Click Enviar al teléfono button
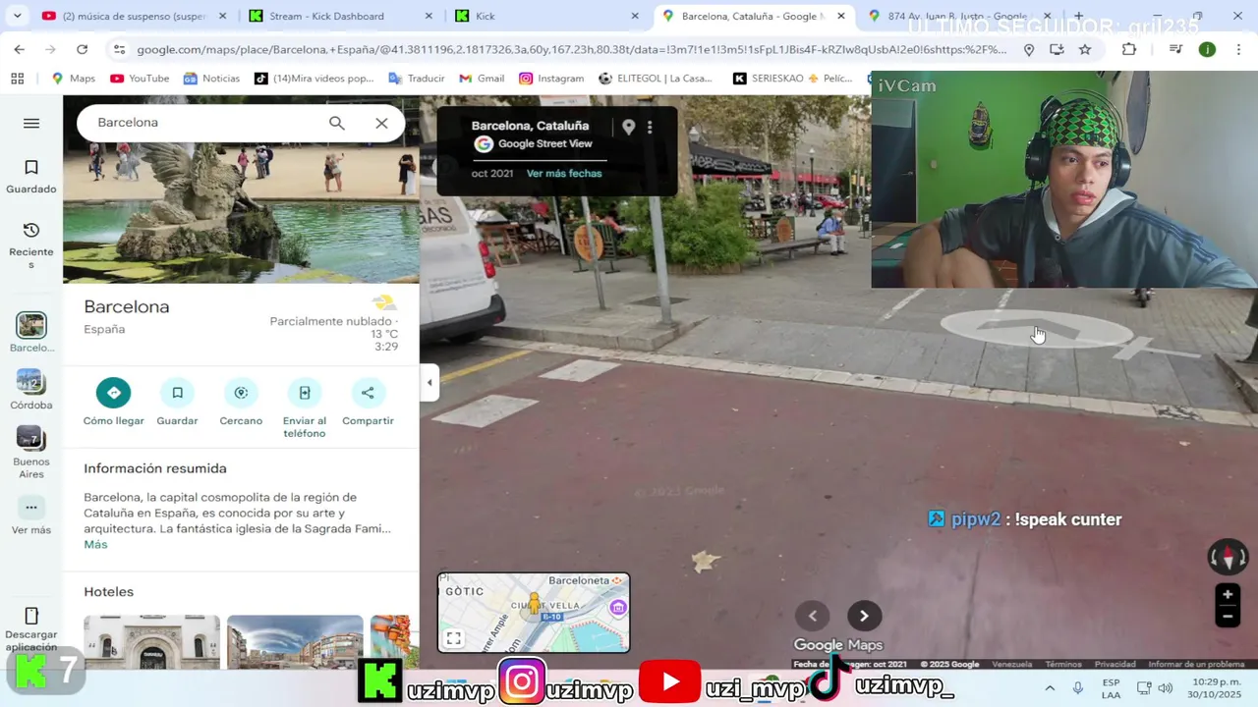Screen dimensions: 1258x707 [305, 408]
